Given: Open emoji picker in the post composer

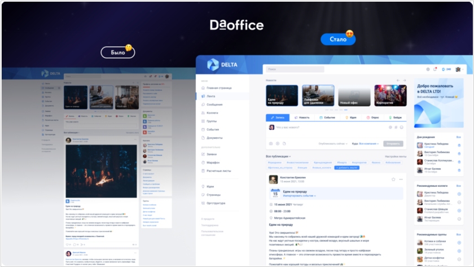Looking at the screenshot, I should pos(401,128).
